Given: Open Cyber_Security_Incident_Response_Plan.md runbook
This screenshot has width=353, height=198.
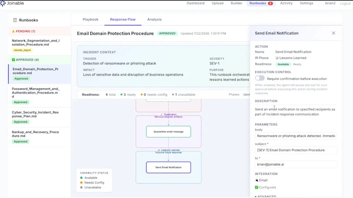Looking at the screenshot, I should click(40, 117).
